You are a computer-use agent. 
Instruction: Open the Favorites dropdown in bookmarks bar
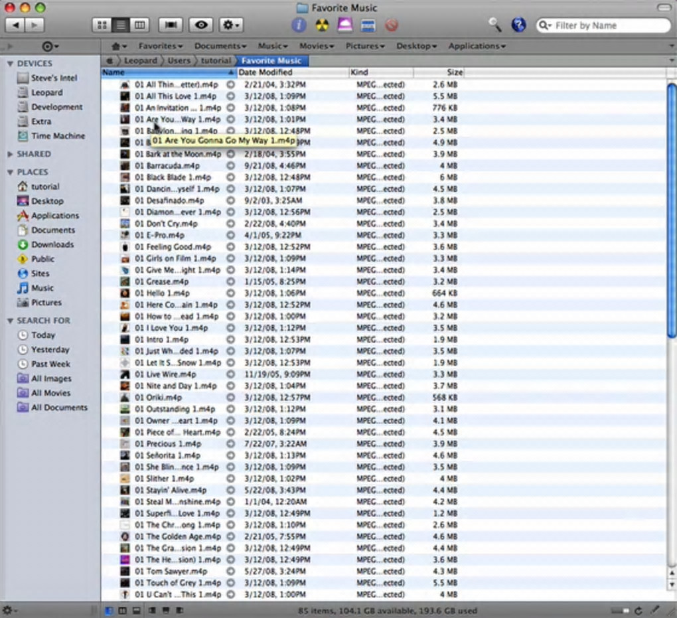[x=160, y=46]
